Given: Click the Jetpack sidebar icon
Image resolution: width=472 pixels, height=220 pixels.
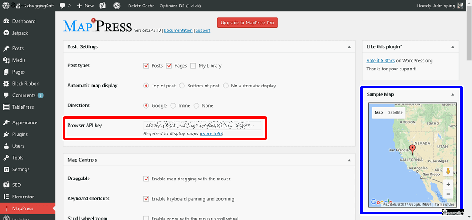Looking at the screenshot, I should 6,33.
